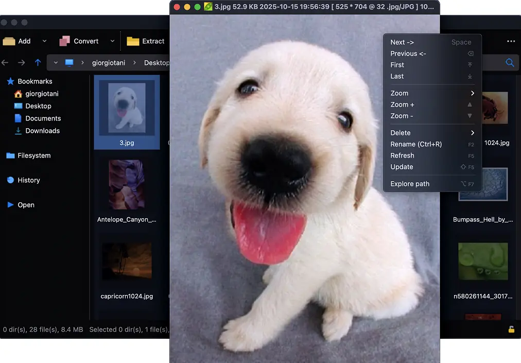The image size is (521, 363).
Task: Go up one directory level arrow
Action: (x=38, y=63)
